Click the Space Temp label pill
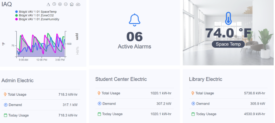Viewport: 275px width, 123px height. (x=228, y=44)
